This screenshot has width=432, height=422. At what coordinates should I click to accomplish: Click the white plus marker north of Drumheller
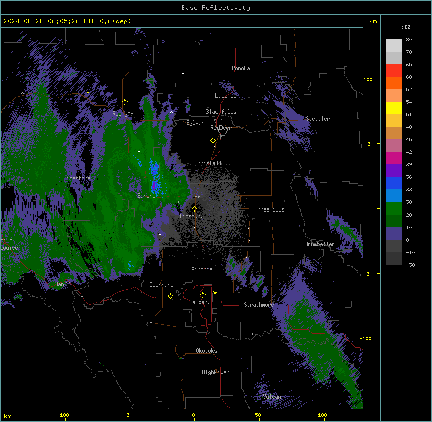[x=307, y=188]
